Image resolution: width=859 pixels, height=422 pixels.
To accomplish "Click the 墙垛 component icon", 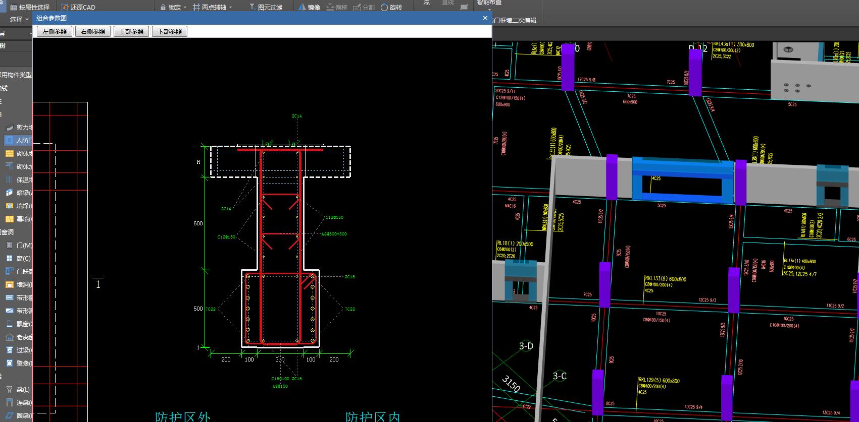I will click(x=9, y=206).
